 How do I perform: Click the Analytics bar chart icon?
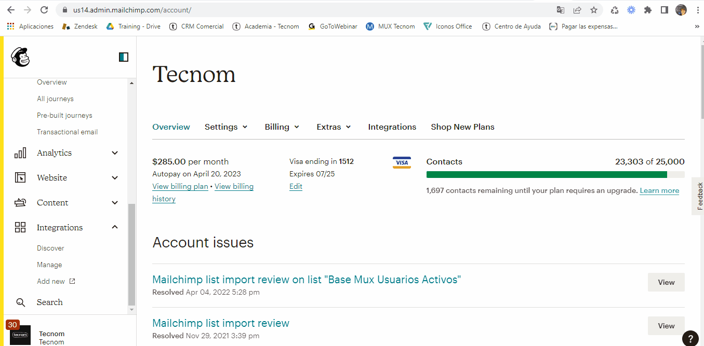click(20, 153)
